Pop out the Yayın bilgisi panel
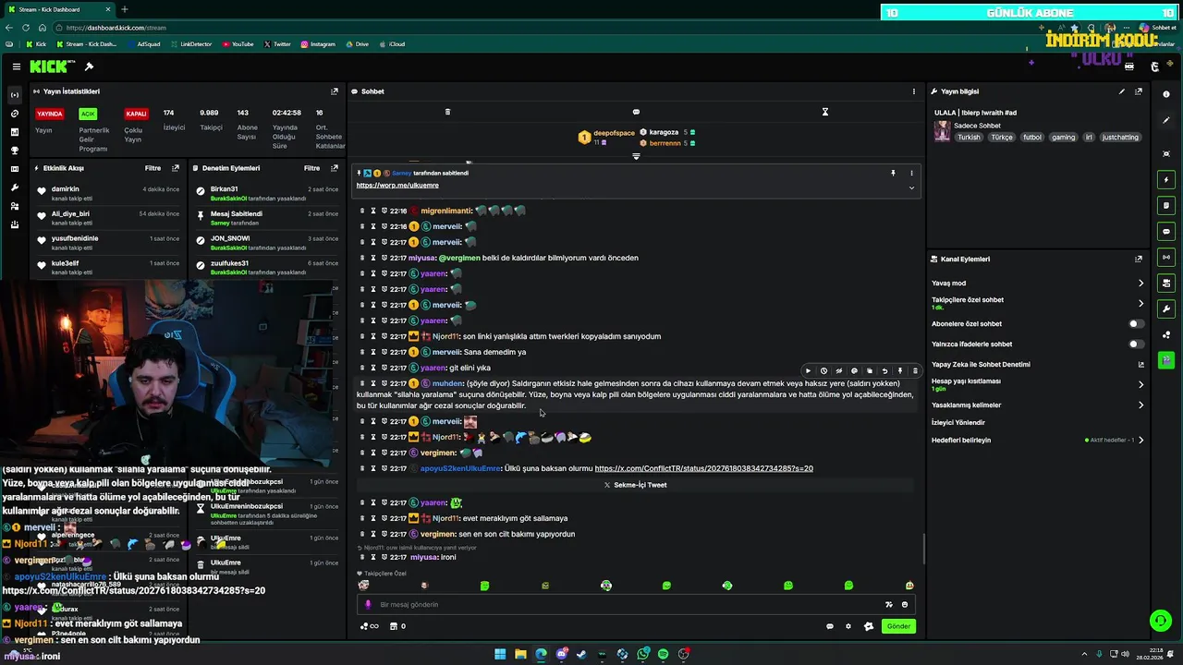Screen dimensions: 1183x665 click(x=1139, y=91)
